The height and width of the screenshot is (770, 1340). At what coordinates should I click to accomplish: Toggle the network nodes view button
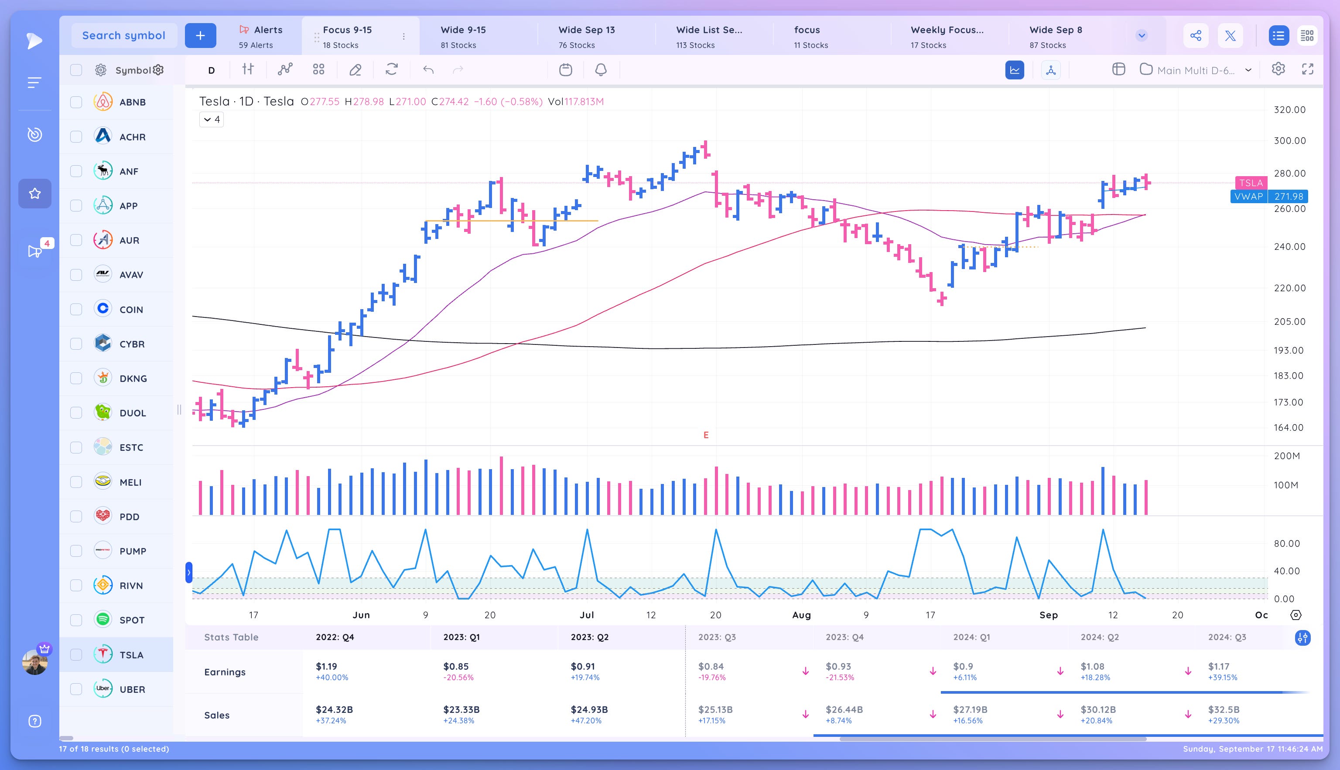(1051, 70)
